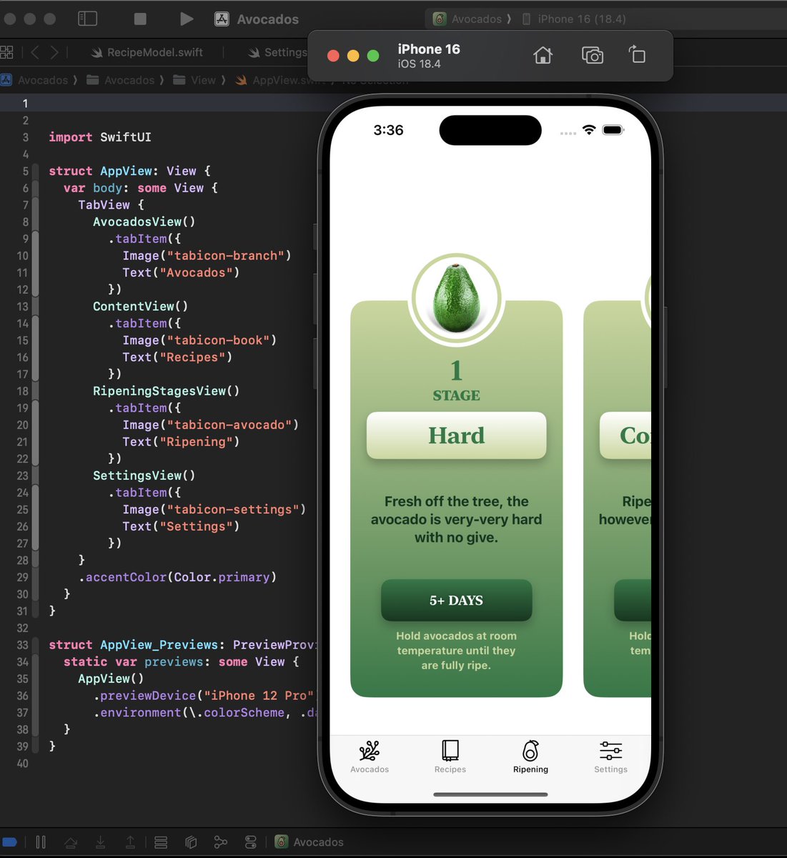Select the Avocados project in jump bar
Viewport: 787px width, 858px height.
click(x=35, y=80)
